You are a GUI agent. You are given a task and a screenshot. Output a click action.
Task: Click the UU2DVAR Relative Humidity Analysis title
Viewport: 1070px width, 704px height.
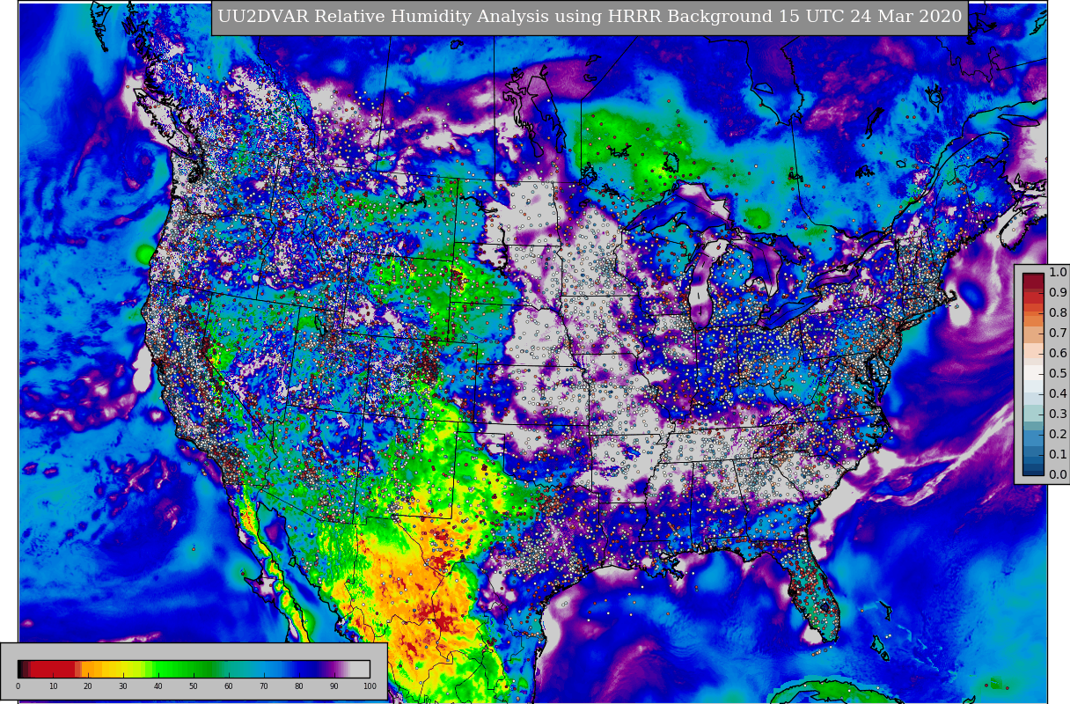pyautogui.click(x=590, y=18)
